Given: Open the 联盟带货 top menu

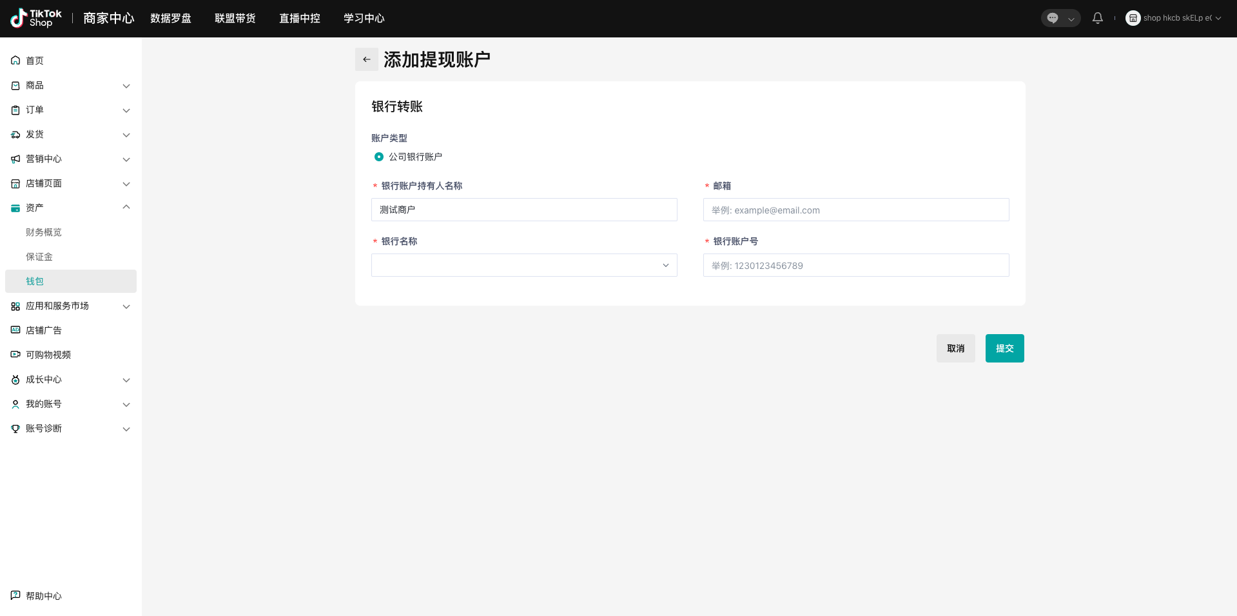Looking at the screenshot, I should [235, 18].
